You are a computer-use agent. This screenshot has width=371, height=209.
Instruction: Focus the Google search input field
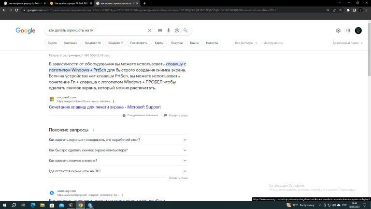[97, 30]
